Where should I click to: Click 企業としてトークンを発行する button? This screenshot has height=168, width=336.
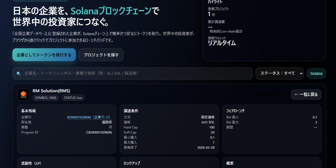pos(44,55)
